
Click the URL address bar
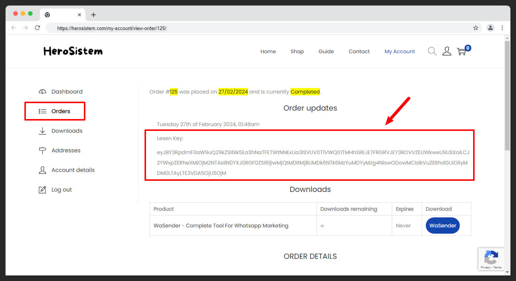pos(259,28)
